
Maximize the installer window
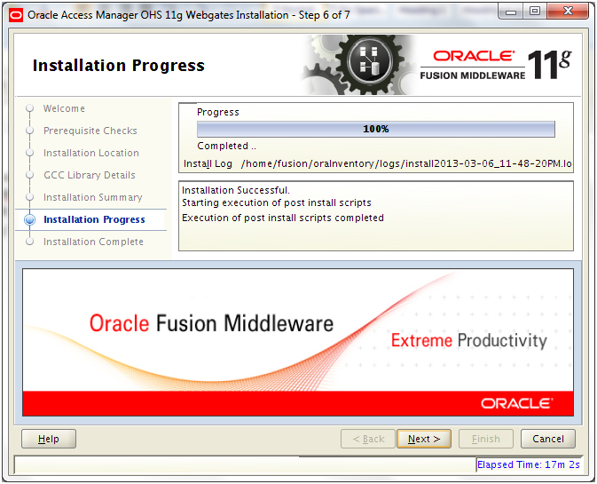point(535,12)
